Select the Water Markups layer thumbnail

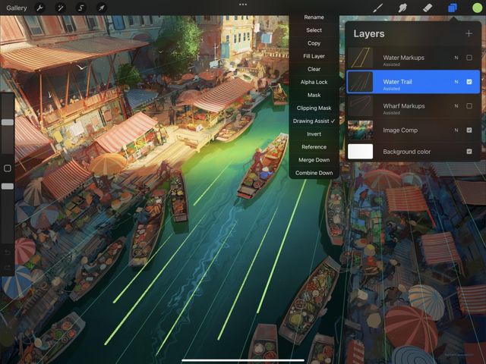[x=360, y=58]
